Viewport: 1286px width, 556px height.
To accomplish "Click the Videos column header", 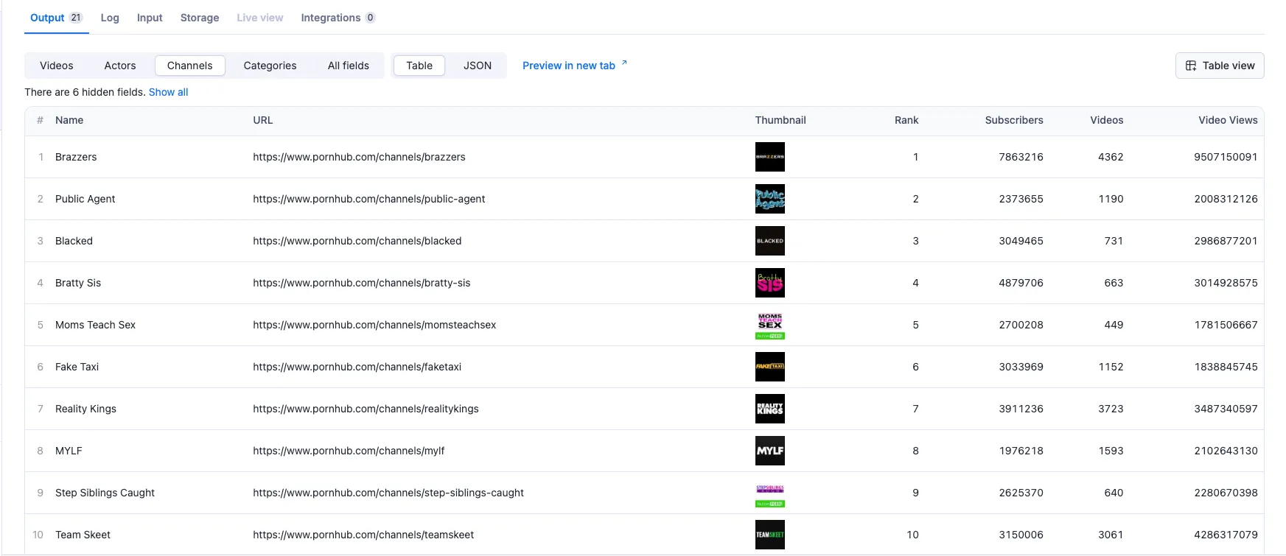I will click(1107, 120).
